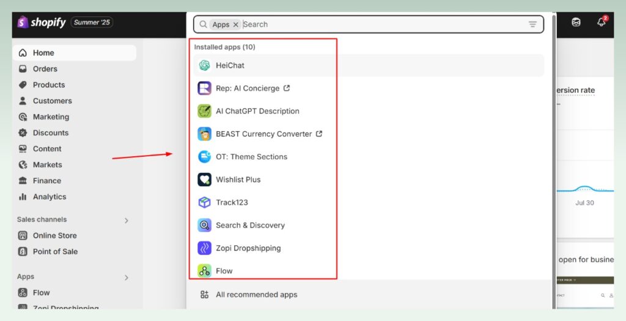Image resolution: width=626 pixels, height=321 pixels.
Task: Click the Customers person icon
Action: (x=23, y=101)
